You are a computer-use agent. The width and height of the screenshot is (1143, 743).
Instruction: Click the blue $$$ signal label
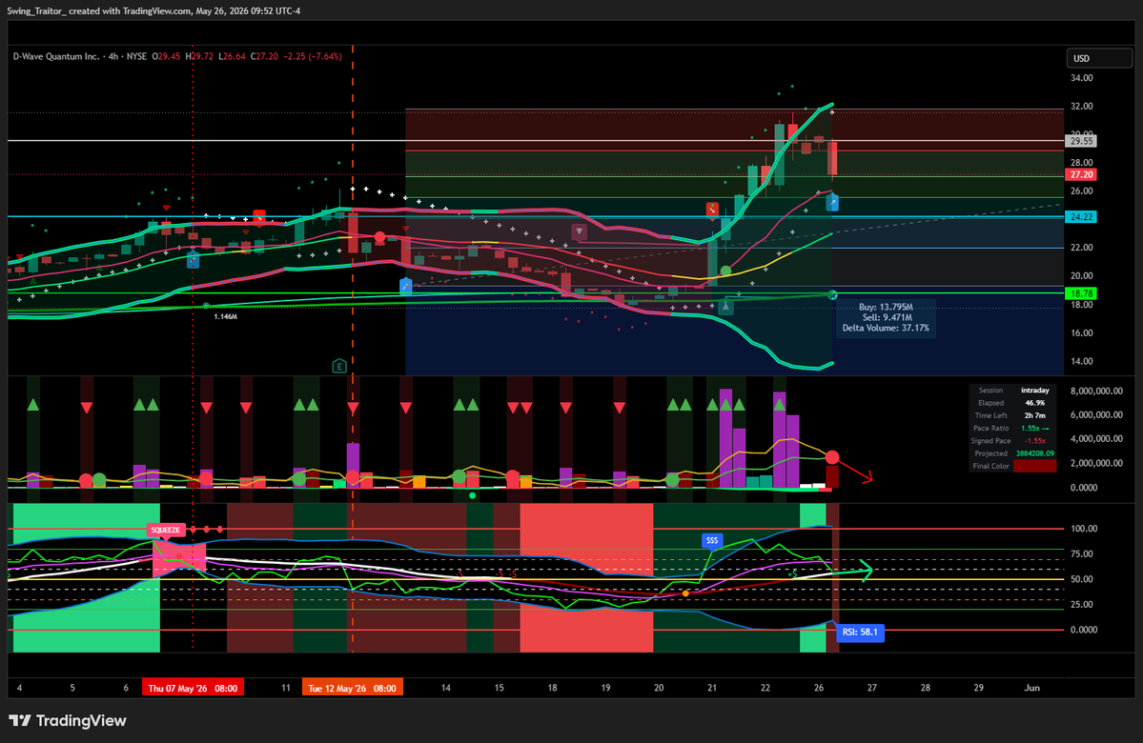(x=712, y=540)
